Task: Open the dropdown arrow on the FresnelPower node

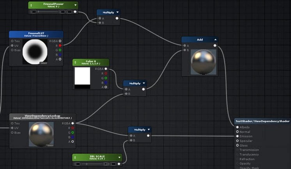Action: [75, 4]
